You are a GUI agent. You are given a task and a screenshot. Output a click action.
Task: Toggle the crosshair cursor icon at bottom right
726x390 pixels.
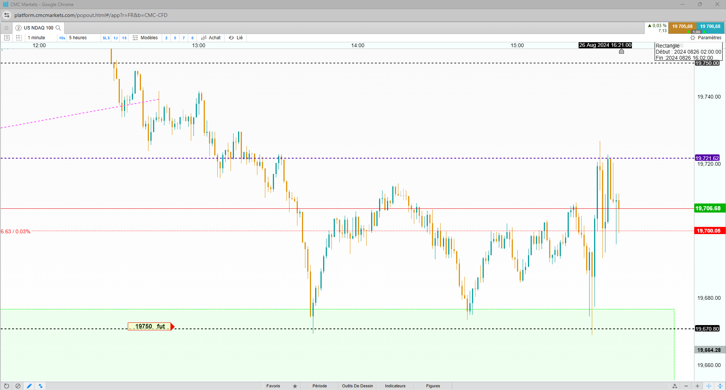709,386
